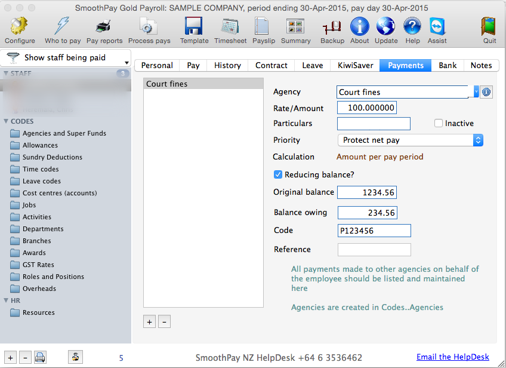Toggle the Inactive checkbox
This screenshot has height=368, width=506.
[439, 124]
